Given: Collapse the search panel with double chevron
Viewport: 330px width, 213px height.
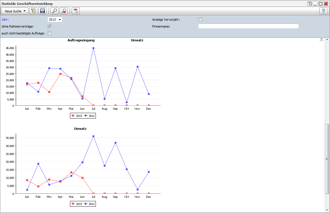Looking at the screenshot, I should (321, 40).
